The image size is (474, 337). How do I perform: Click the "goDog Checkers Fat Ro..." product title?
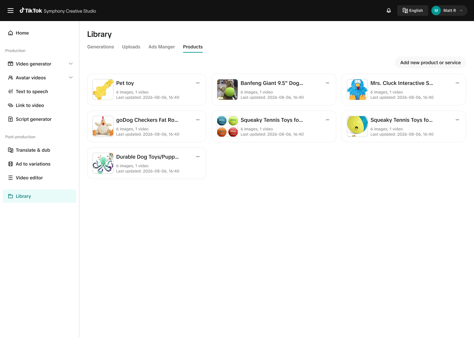(147, 120)
